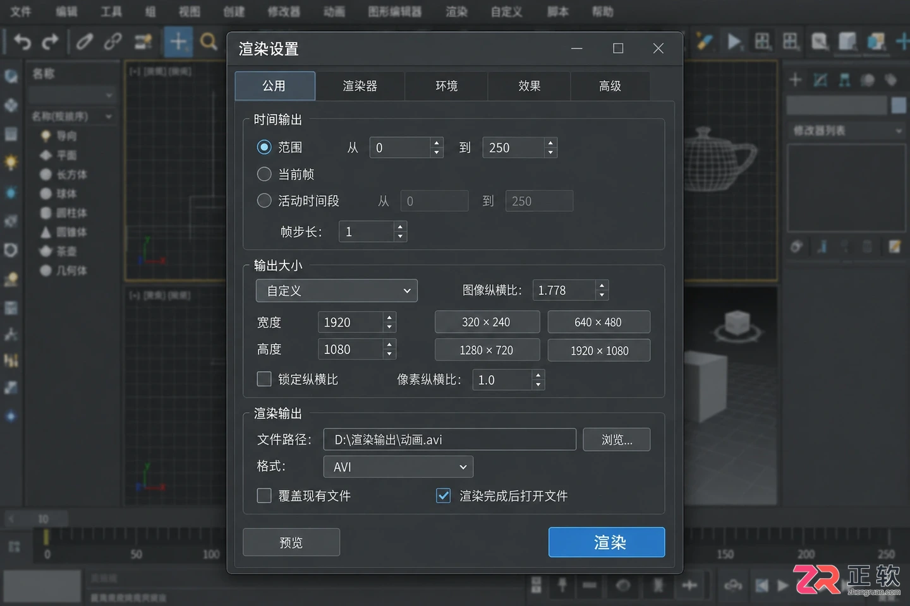Select the teapot icon beside 茶壶 in scene list
This screenshot has width=910, height=606.
[45, 251]
